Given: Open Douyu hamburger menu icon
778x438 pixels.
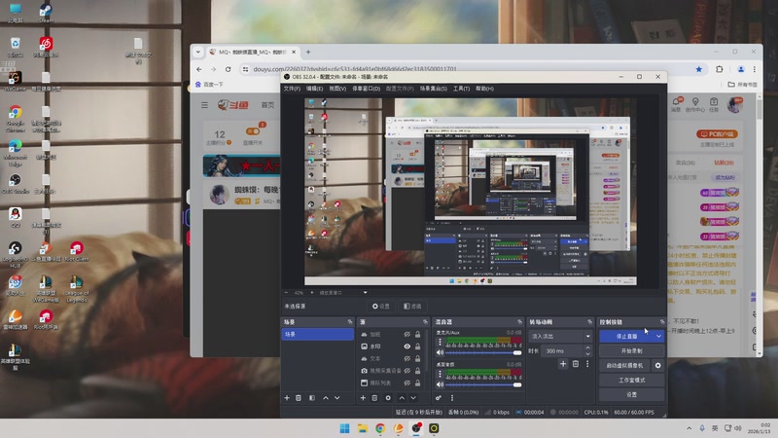Looking at the screenshot, I should pos(204,105).
